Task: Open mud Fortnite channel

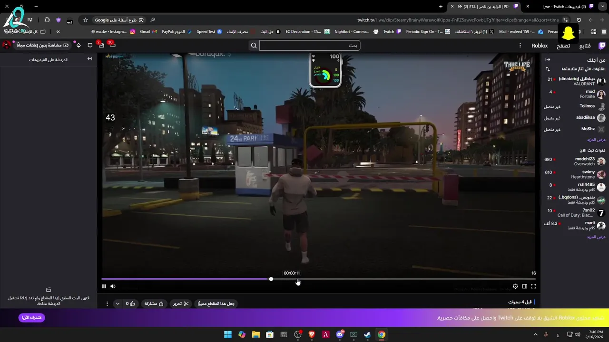Action: click(575, 94)
